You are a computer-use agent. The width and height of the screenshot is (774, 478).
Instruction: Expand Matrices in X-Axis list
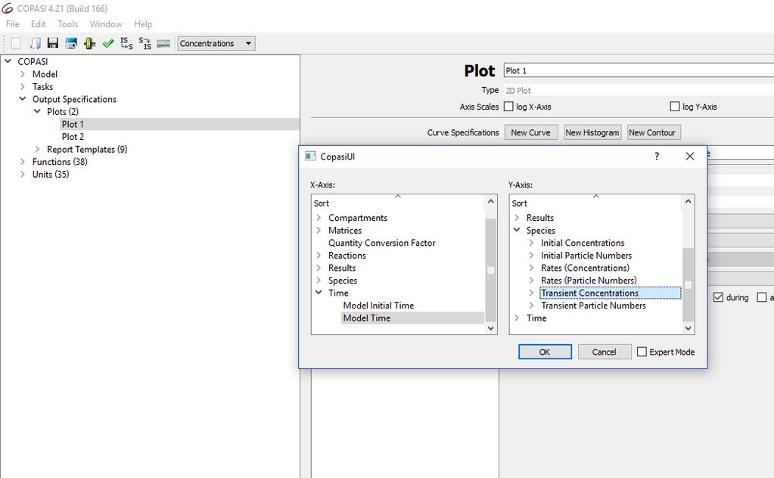pos(319,231)
